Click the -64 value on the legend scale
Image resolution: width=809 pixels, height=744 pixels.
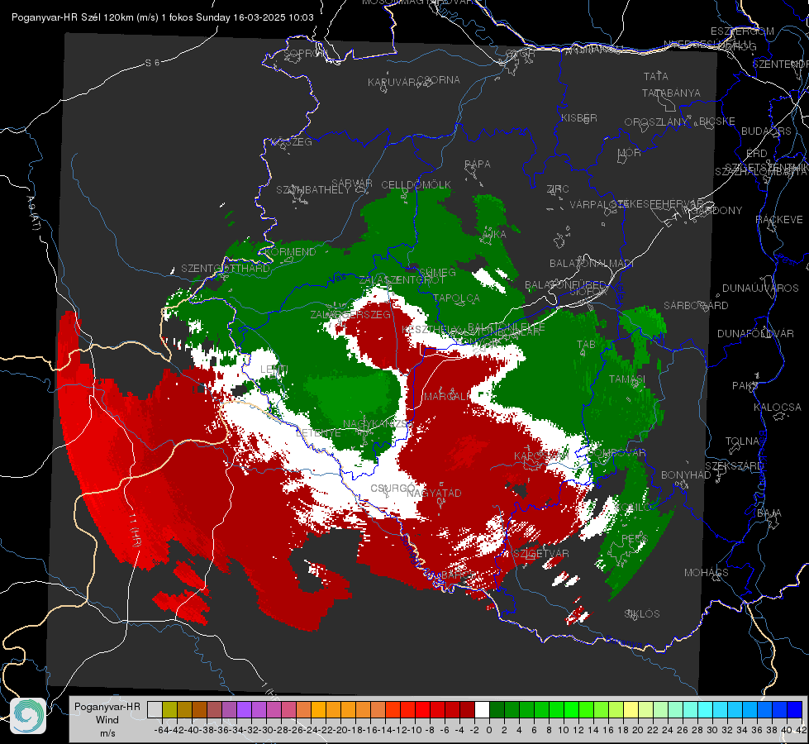tap(161, 730)
